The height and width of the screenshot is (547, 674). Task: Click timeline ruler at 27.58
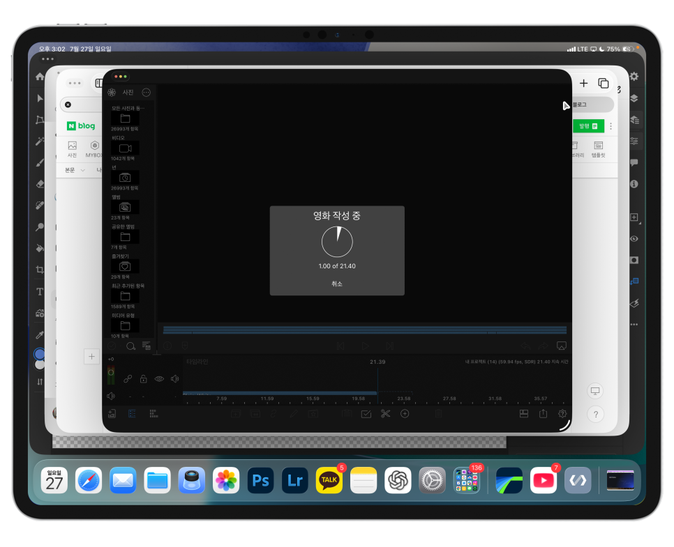point(449,399)
